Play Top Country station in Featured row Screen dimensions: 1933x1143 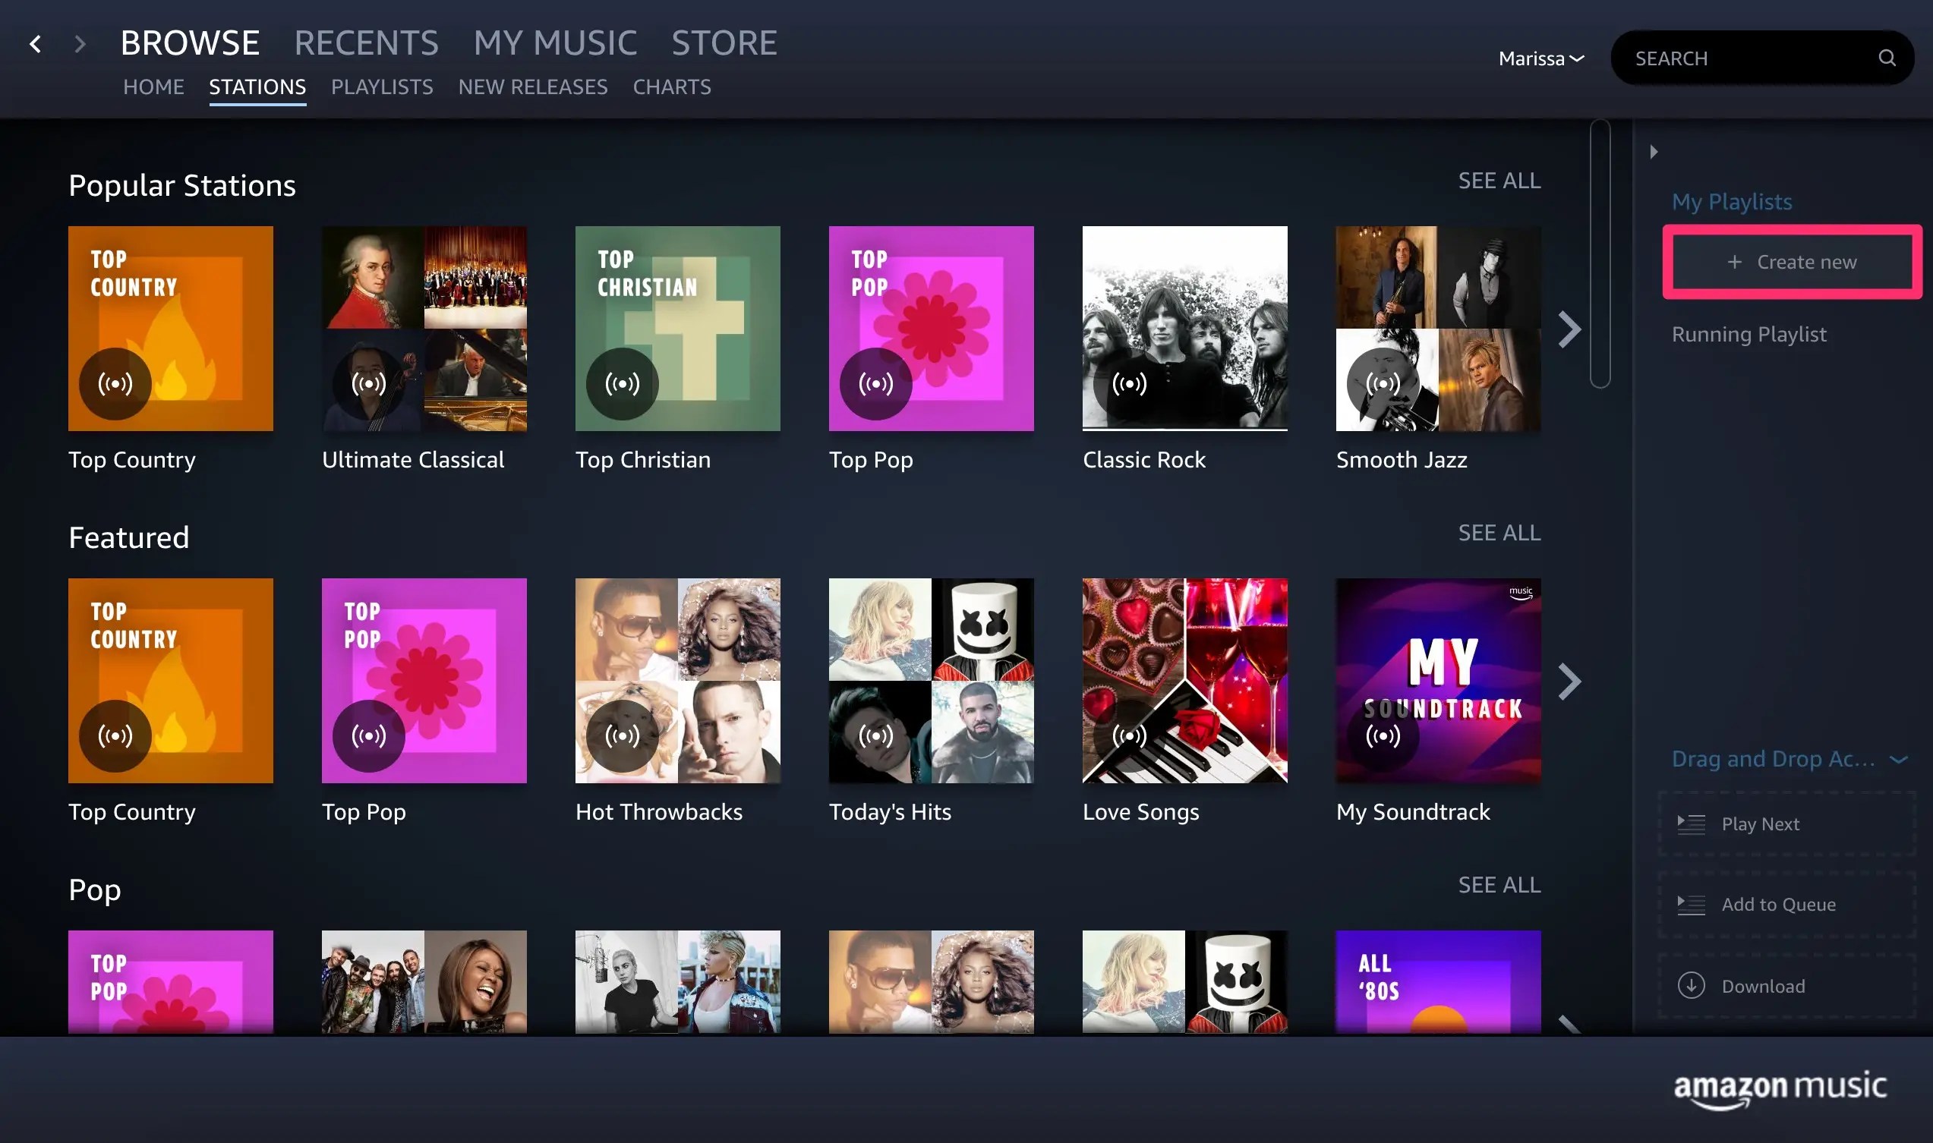pyautogui.click(x=115, y=735)
